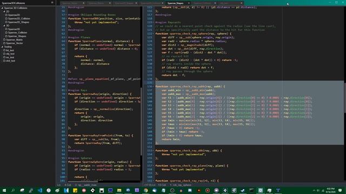Open Windows taskbar search
Viewport: 346px width, 194px height.
[13, 190]
